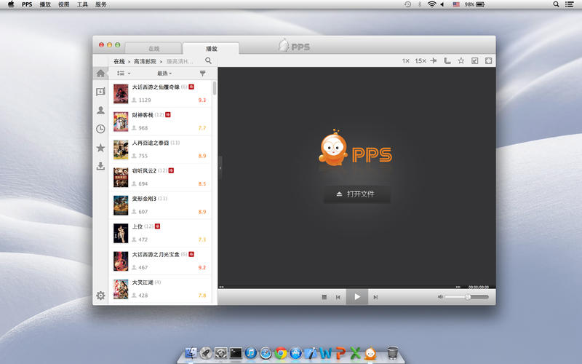Open Safari from the Dock

266,353
